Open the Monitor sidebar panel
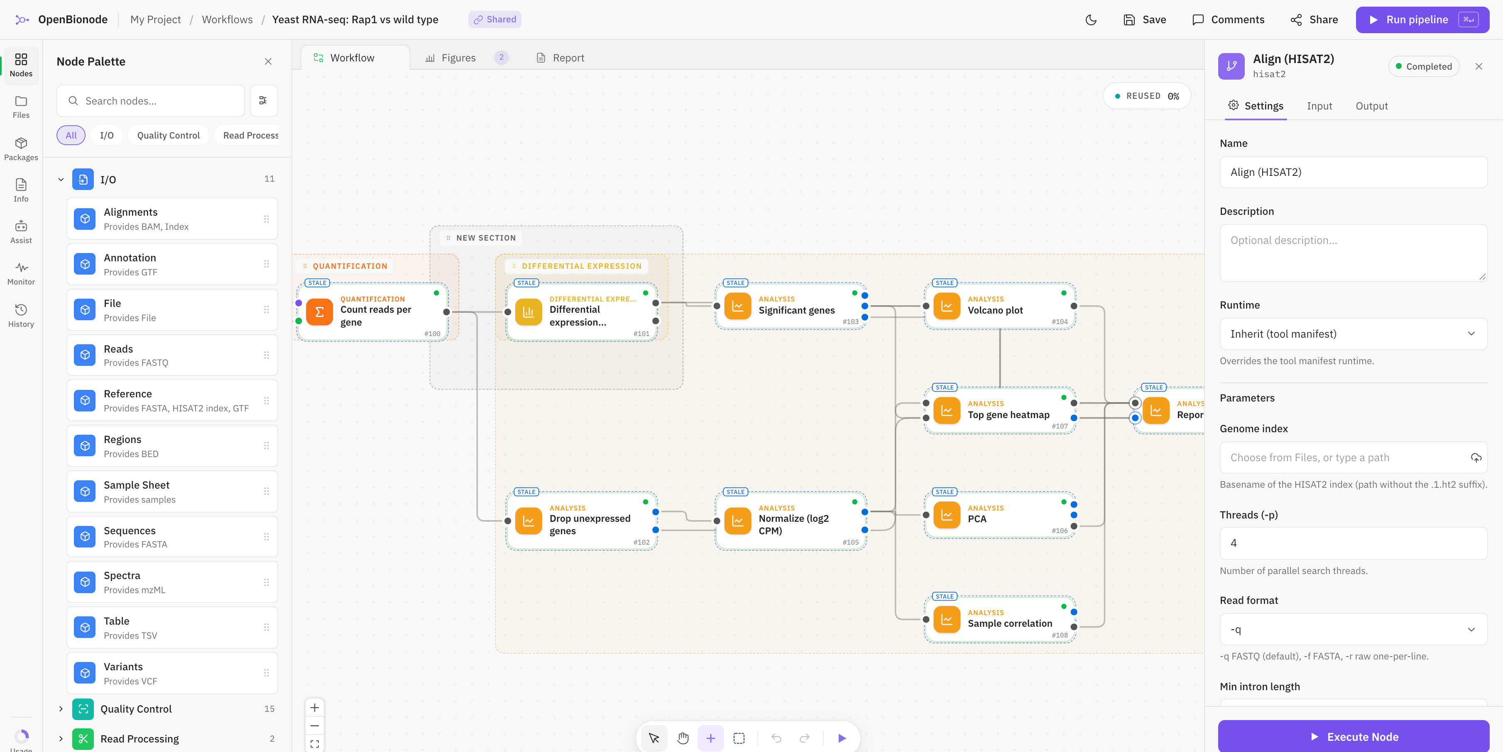Viewport: 1503px width, 752px height. tap(21, 273)
